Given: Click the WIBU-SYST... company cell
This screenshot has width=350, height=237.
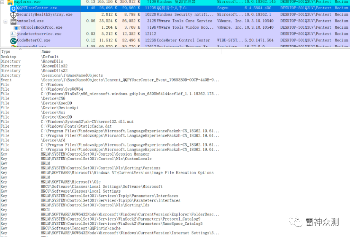Looking at the screenshot, I should (x=229, y=40).
